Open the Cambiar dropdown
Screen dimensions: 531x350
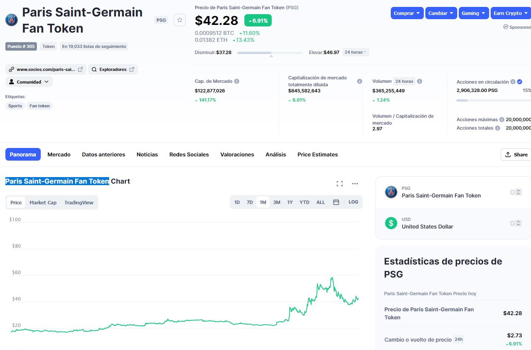pyautogui.click(x=441, y=13)
